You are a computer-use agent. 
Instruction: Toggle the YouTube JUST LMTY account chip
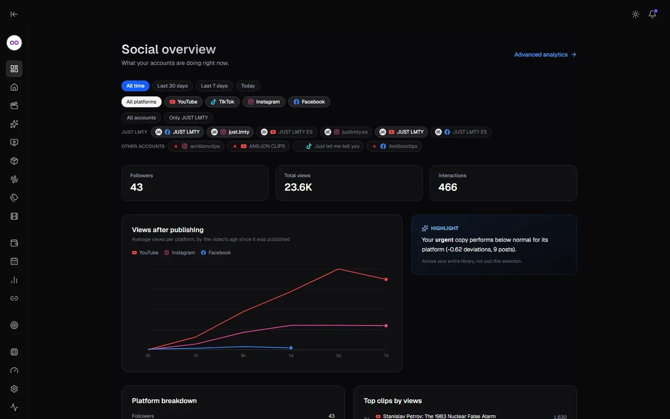pyautogui.click(x=401, y=132)
